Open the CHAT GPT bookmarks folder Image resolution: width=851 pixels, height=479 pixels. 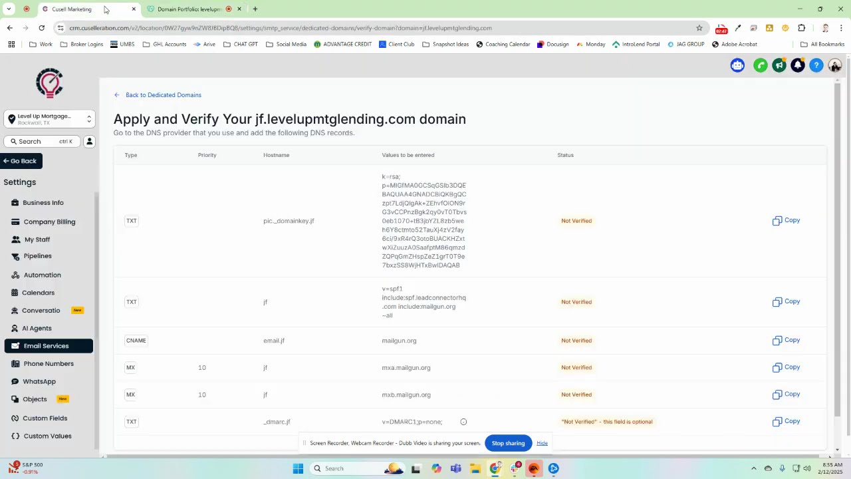coord(241,45)
